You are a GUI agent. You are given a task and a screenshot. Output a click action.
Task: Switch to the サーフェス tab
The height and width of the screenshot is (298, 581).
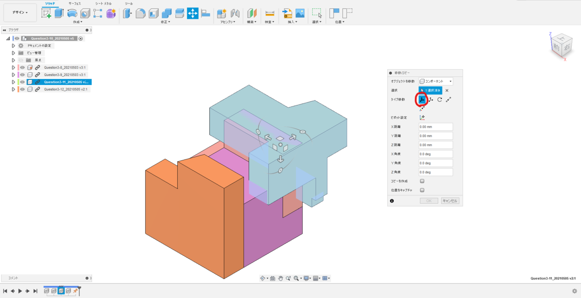(74, 3)
